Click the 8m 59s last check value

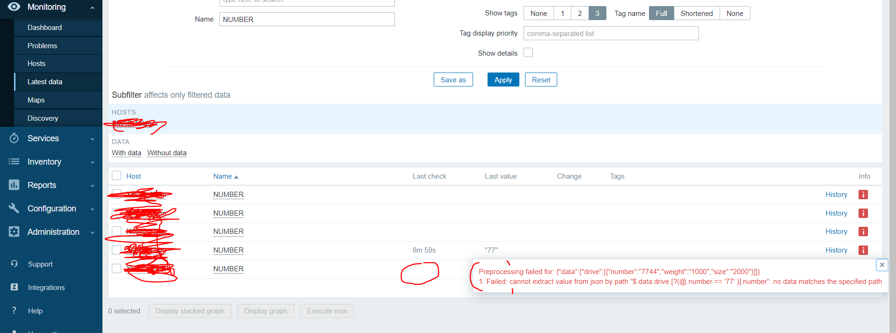click(x=424, y=250)
